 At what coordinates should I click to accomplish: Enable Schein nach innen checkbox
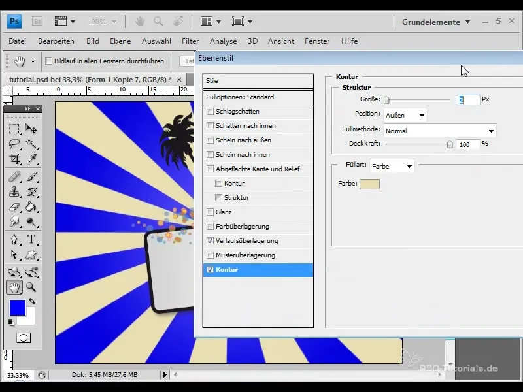(210, 154)
